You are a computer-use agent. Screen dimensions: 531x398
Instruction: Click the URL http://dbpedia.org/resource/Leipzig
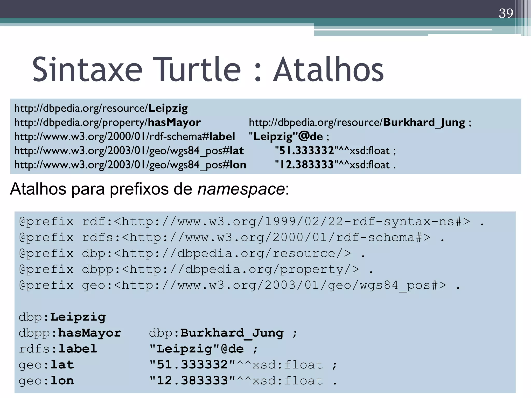(101, 108)
